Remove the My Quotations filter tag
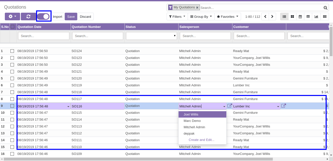The image size is (333, 161). pyautogui.click(x=197, y=8)
